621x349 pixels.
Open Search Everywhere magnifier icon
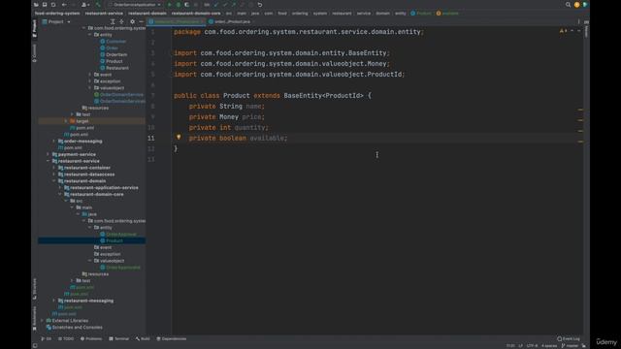[x=568, y=5]
